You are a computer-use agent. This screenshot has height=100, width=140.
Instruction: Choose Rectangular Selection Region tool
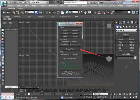(45, 12)
